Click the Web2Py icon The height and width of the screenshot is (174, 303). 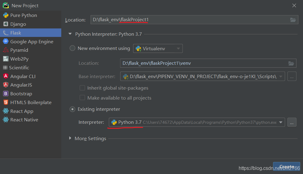[x=6, y=59]
